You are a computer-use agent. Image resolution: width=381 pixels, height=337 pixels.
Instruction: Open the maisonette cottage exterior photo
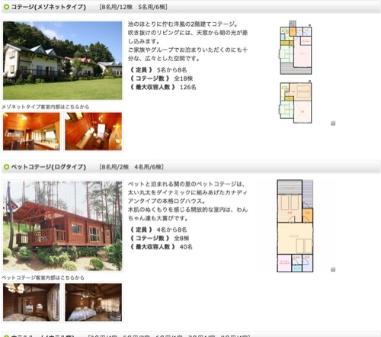click(x=62, y=60)
